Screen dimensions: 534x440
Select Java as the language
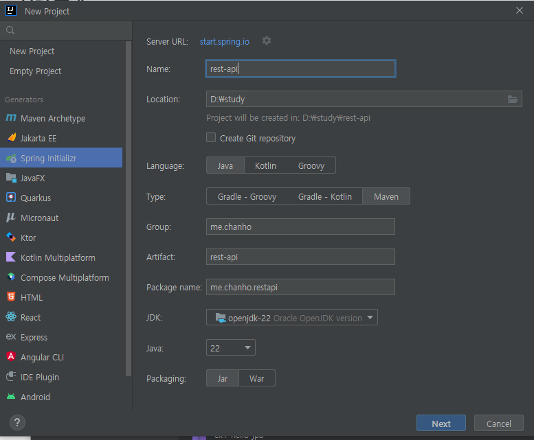(x=225, y=165)
